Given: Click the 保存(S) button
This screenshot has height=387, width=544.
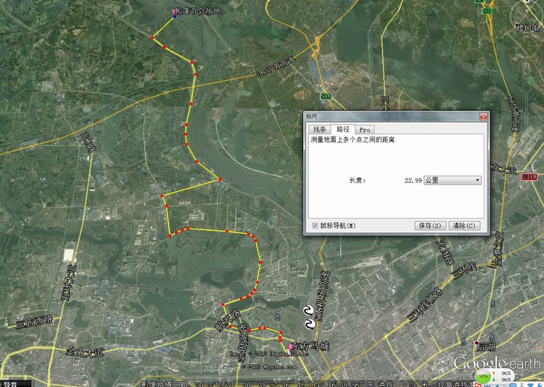Looking at the screenshot, I should pyautogui.click(x=430, y=226).
